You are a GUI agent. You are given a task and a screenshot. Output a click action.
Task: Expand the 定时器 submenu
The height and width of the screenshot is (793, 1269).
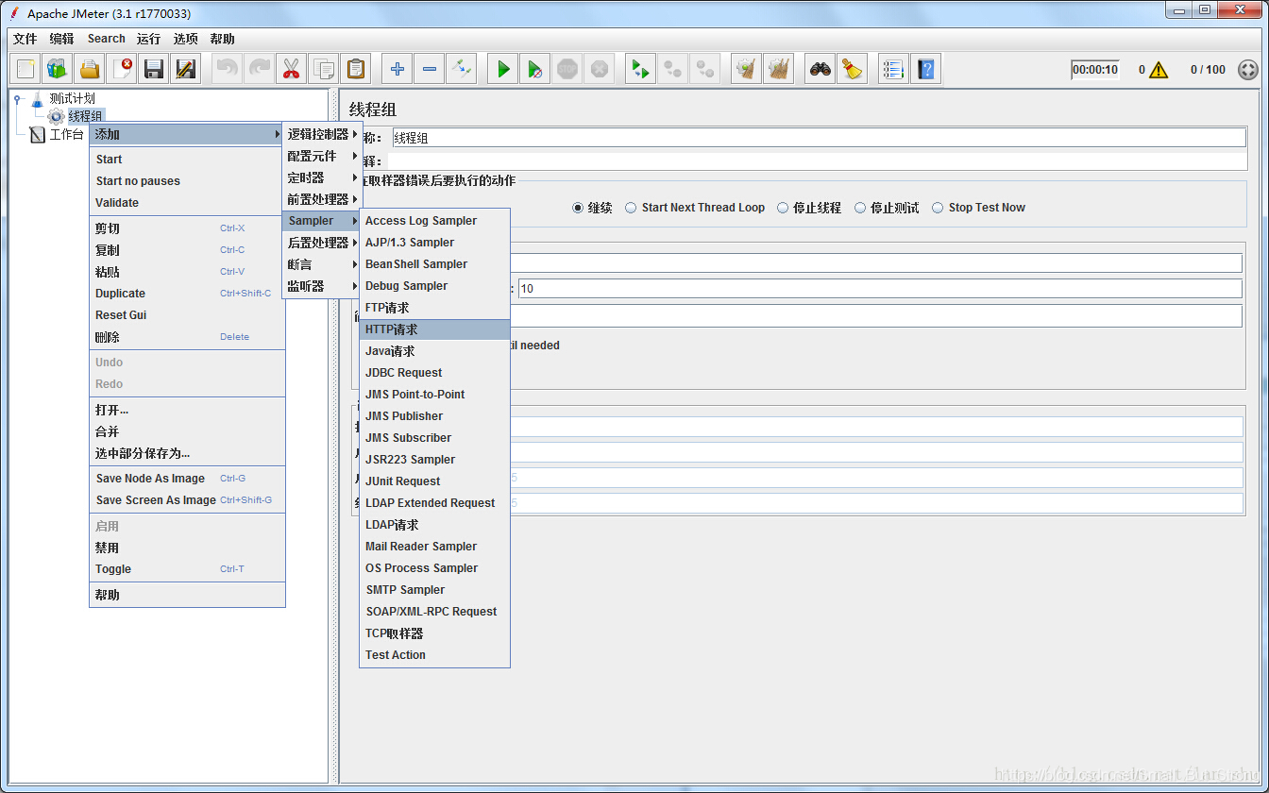click(321, 177)
